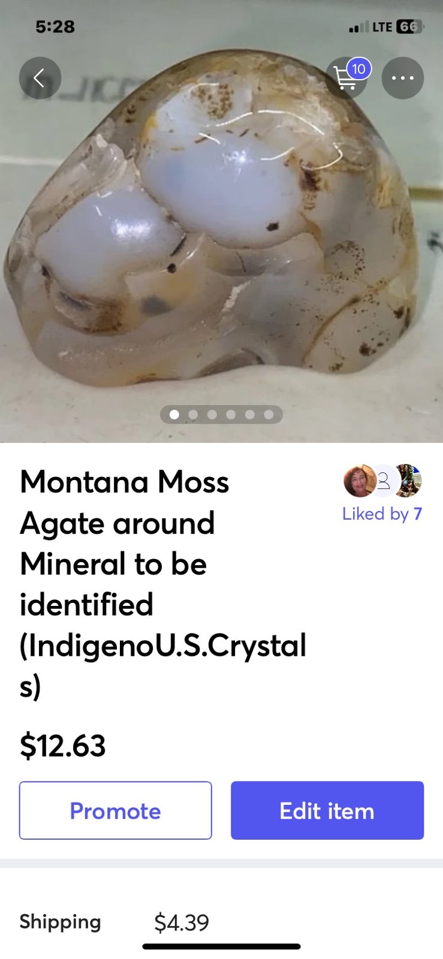Screen dimensions: 443x959
Task: Open the three-dots more options menu
Action: [403, 78]
